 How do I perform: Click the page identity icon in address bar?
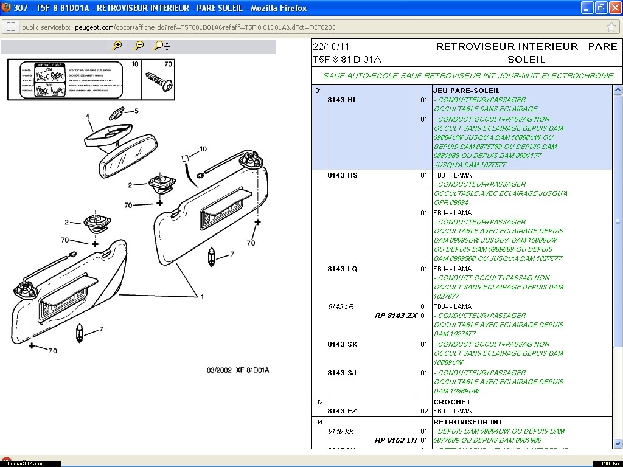(x=10, y=27)
